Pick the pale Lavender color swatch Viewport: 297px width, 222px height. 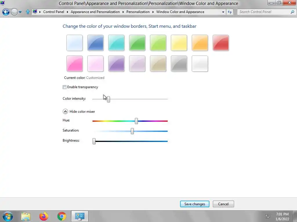pos(137,64)
